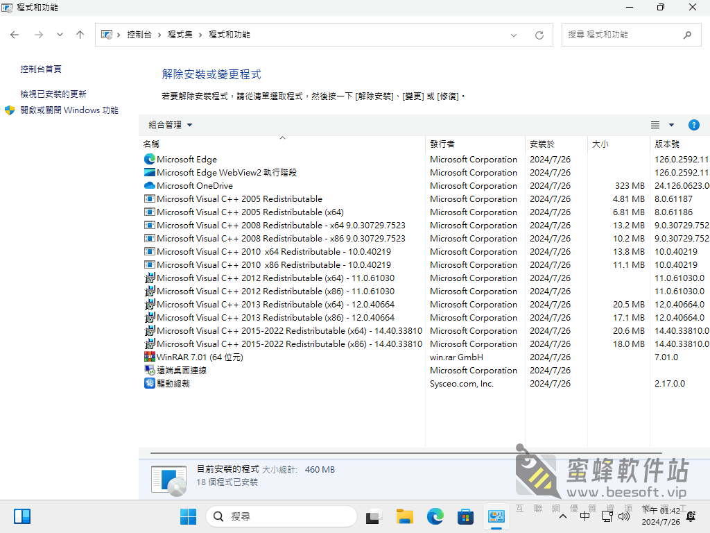Expand the chevron after 程式集 in breadcrumb
Image resolution: width=710 pixels, height=533 pixels.
tap(200, 35)
